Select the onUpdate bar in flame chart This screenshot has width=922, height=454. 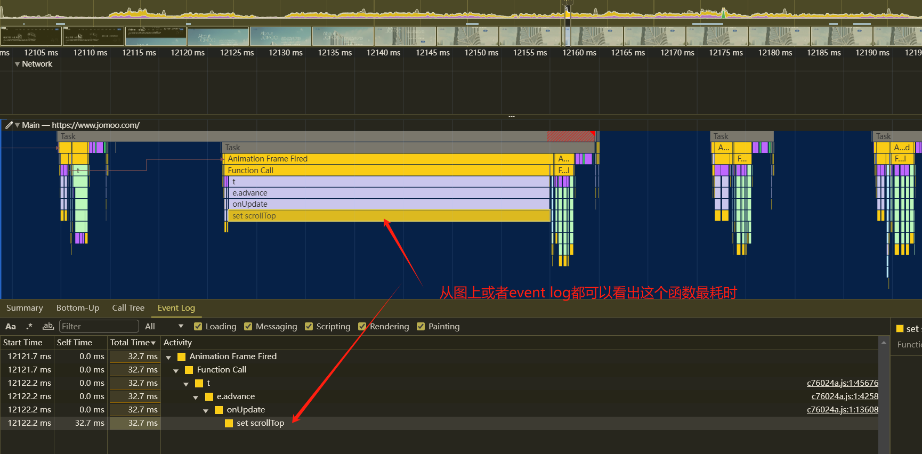point(389,205)
